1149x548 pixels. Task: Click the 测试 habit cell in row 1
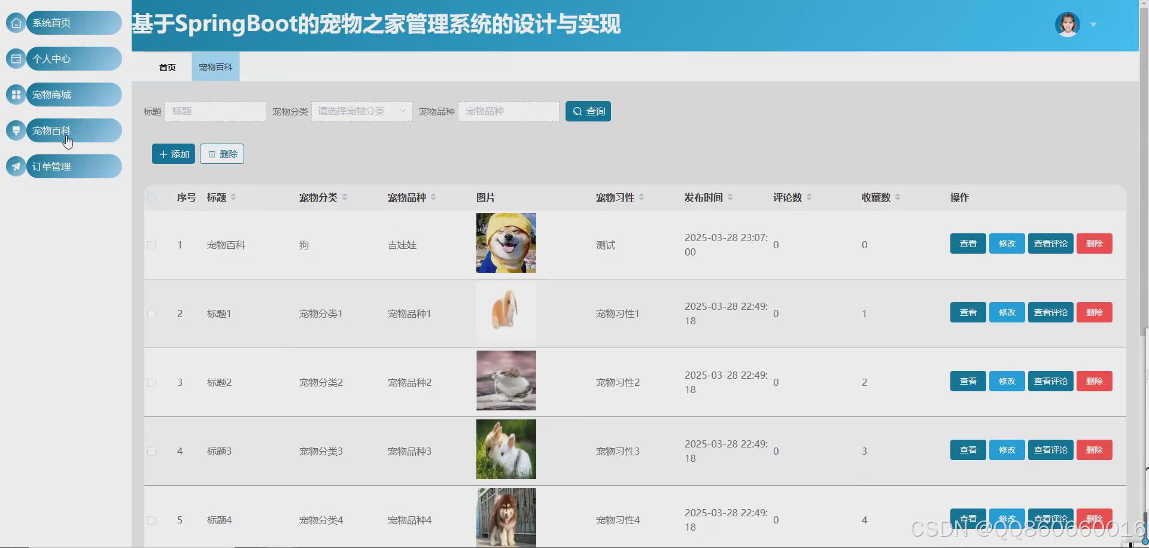[606, 245]
